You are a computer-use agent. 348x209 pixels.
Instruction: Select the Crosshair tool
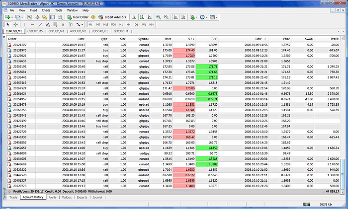point(15,24)
